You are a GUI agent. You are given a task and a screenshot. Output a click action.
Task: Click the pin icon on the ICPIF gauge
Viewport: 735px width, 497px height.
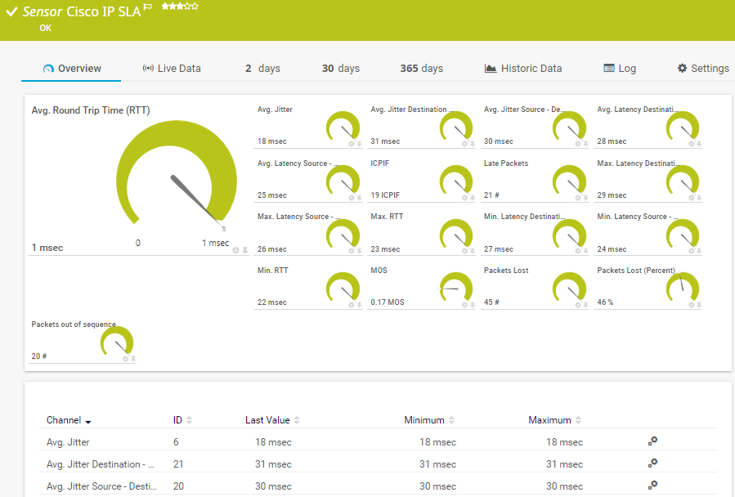(473, 197)
